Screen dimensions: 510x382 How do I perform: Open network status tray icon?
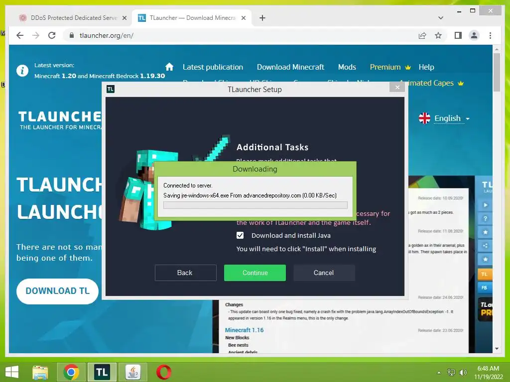pos(451,373)
